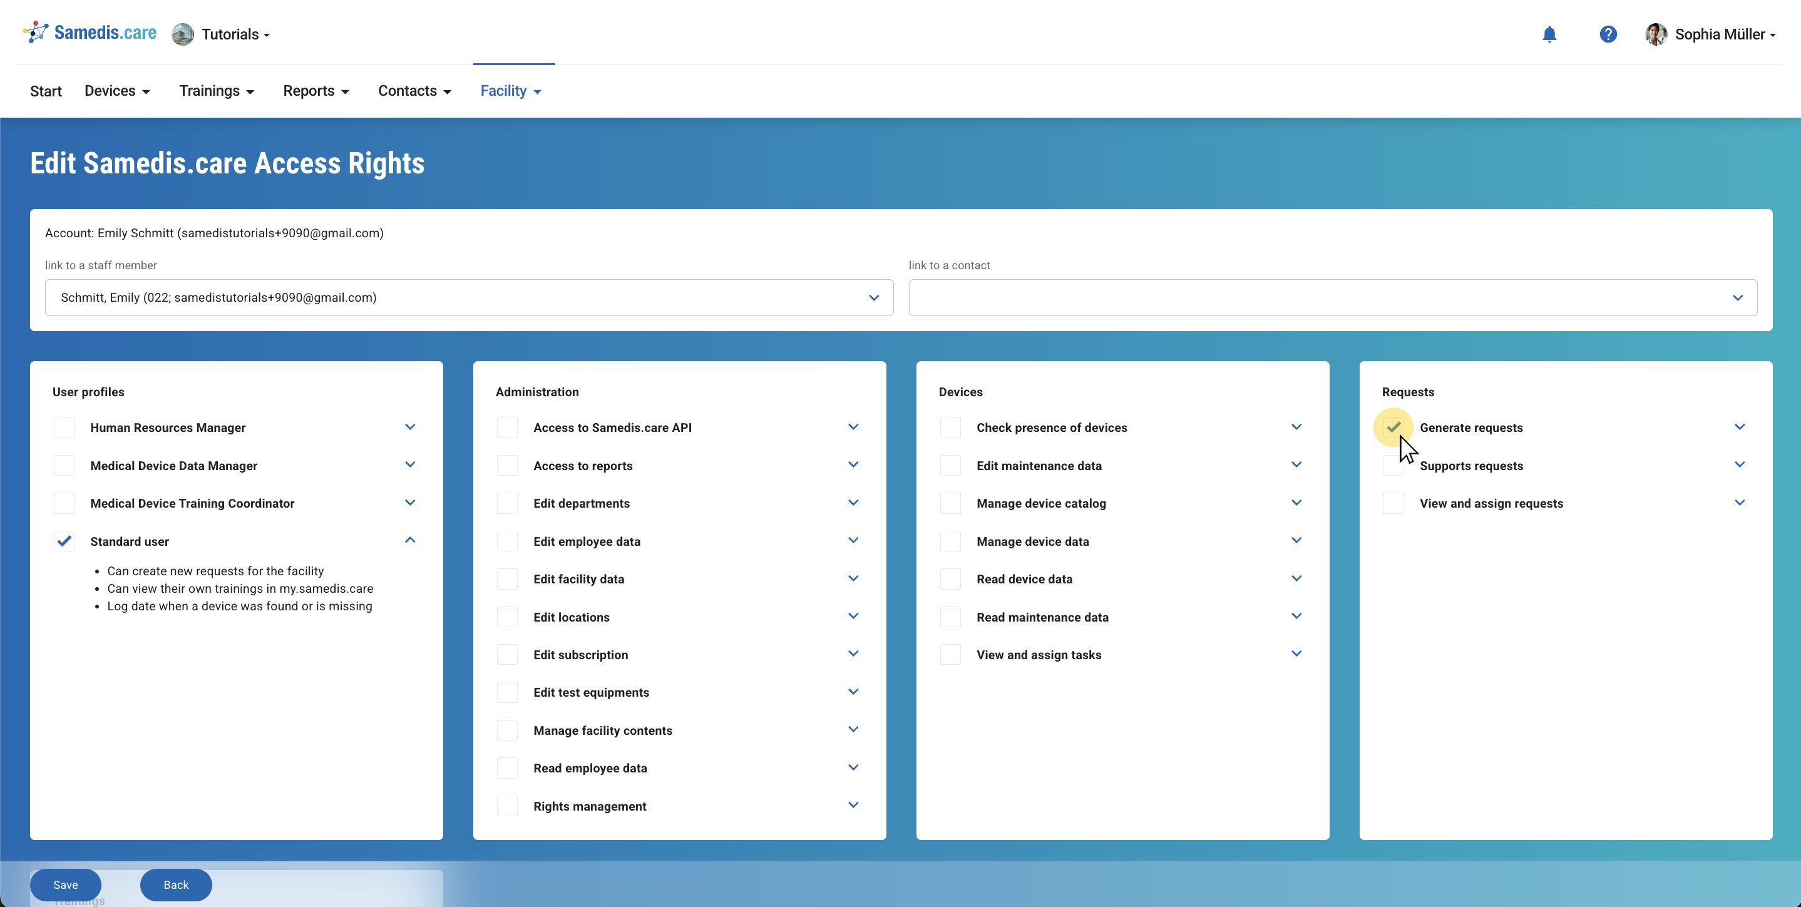
Task: Enable the Edit employee data right
Action: click(508, 541)
